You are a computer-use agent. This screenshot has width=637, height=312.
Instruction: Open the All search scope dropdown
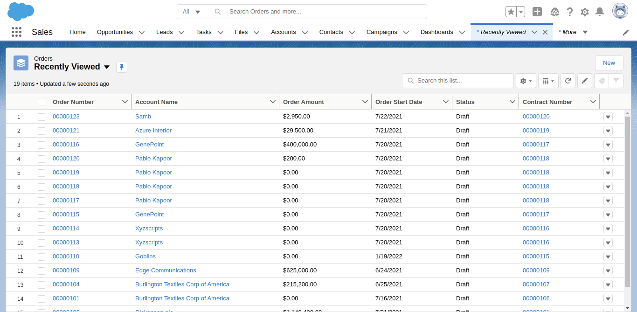(x=191, y=12)
